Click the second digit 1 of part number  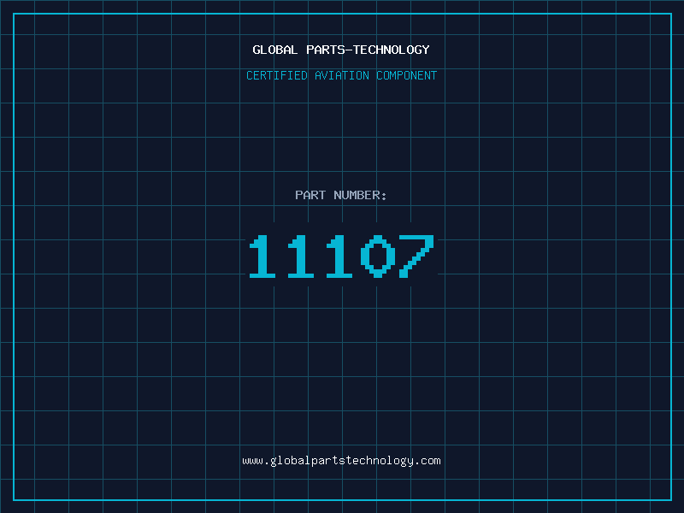[302, 256]
